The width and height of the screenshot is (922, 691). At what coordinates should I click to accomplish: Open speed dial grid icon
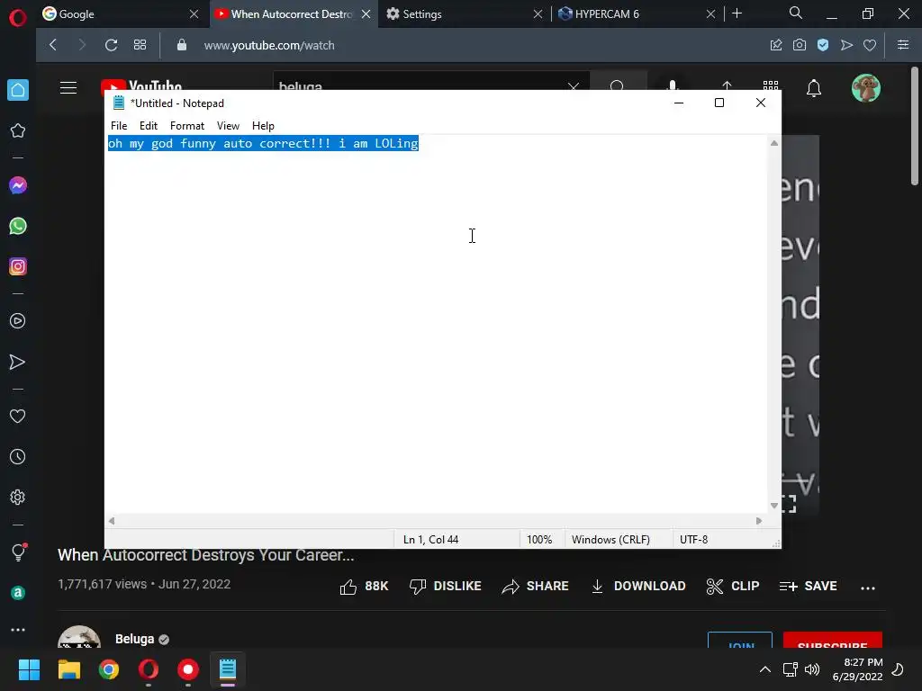140,45
